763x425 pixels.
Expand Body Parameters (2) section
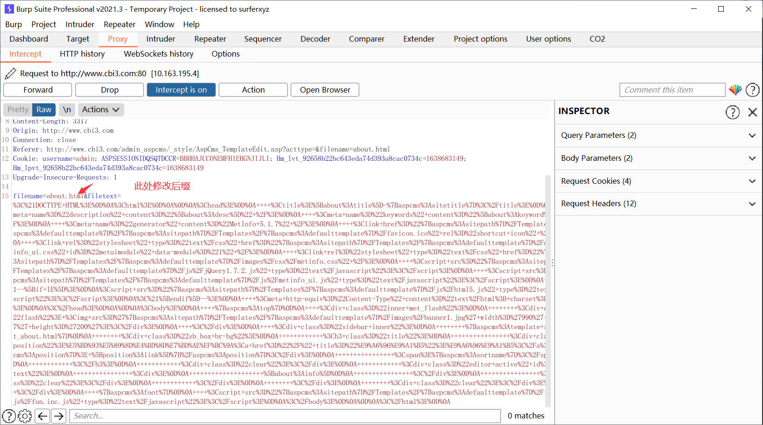pos(659,158)
